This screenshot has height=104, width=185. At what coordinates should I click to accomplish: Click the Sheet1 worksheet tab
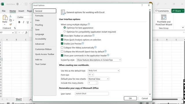pyautogui.click(x=19, y=99)
